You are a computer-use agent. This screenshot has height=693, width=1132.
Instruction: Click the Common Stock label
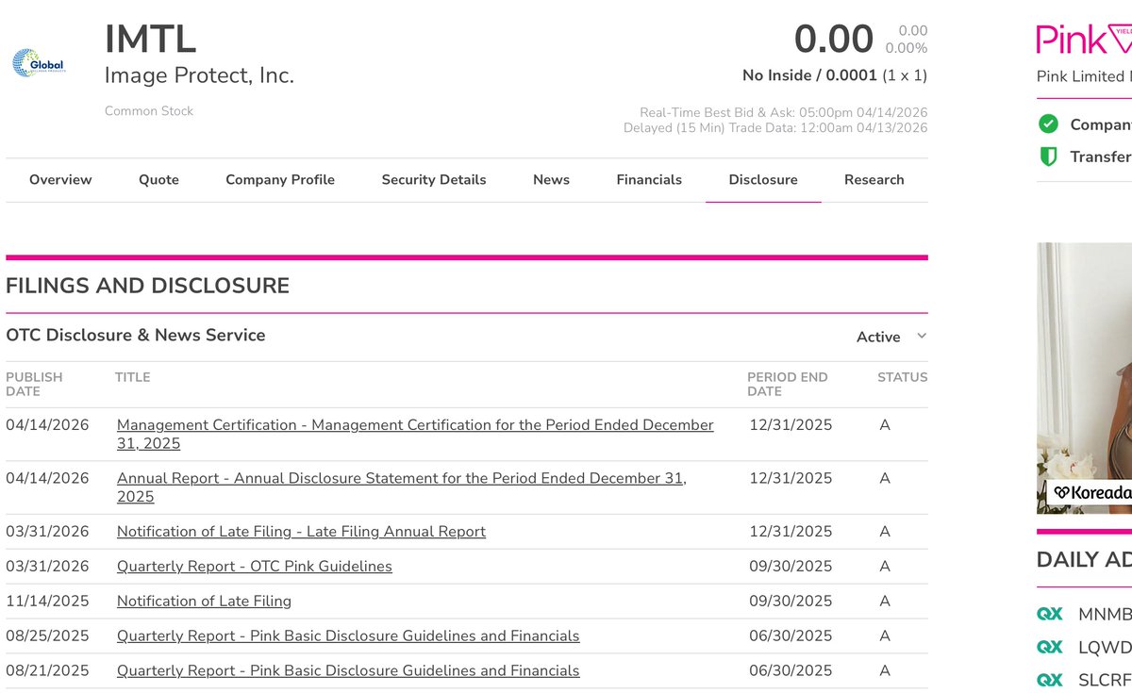point(149,111)
